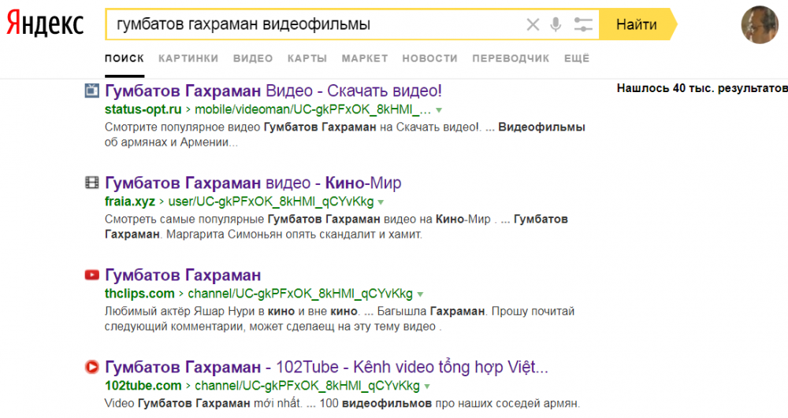Viewport: 788px width, 418px height.
Task: Open the fraia.xyz user path link
Action: [271, 202]
